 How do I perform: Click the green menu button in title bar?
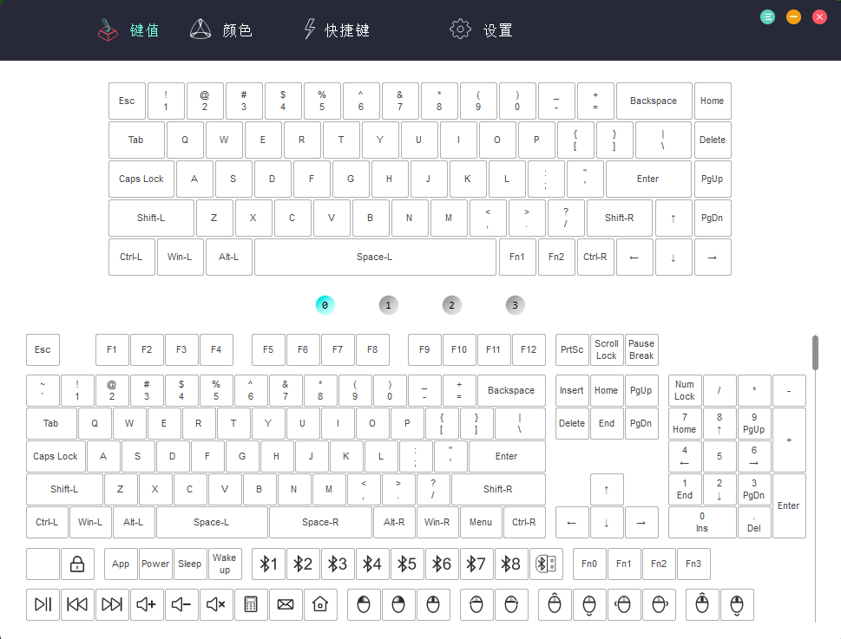(x=767, y=16)
